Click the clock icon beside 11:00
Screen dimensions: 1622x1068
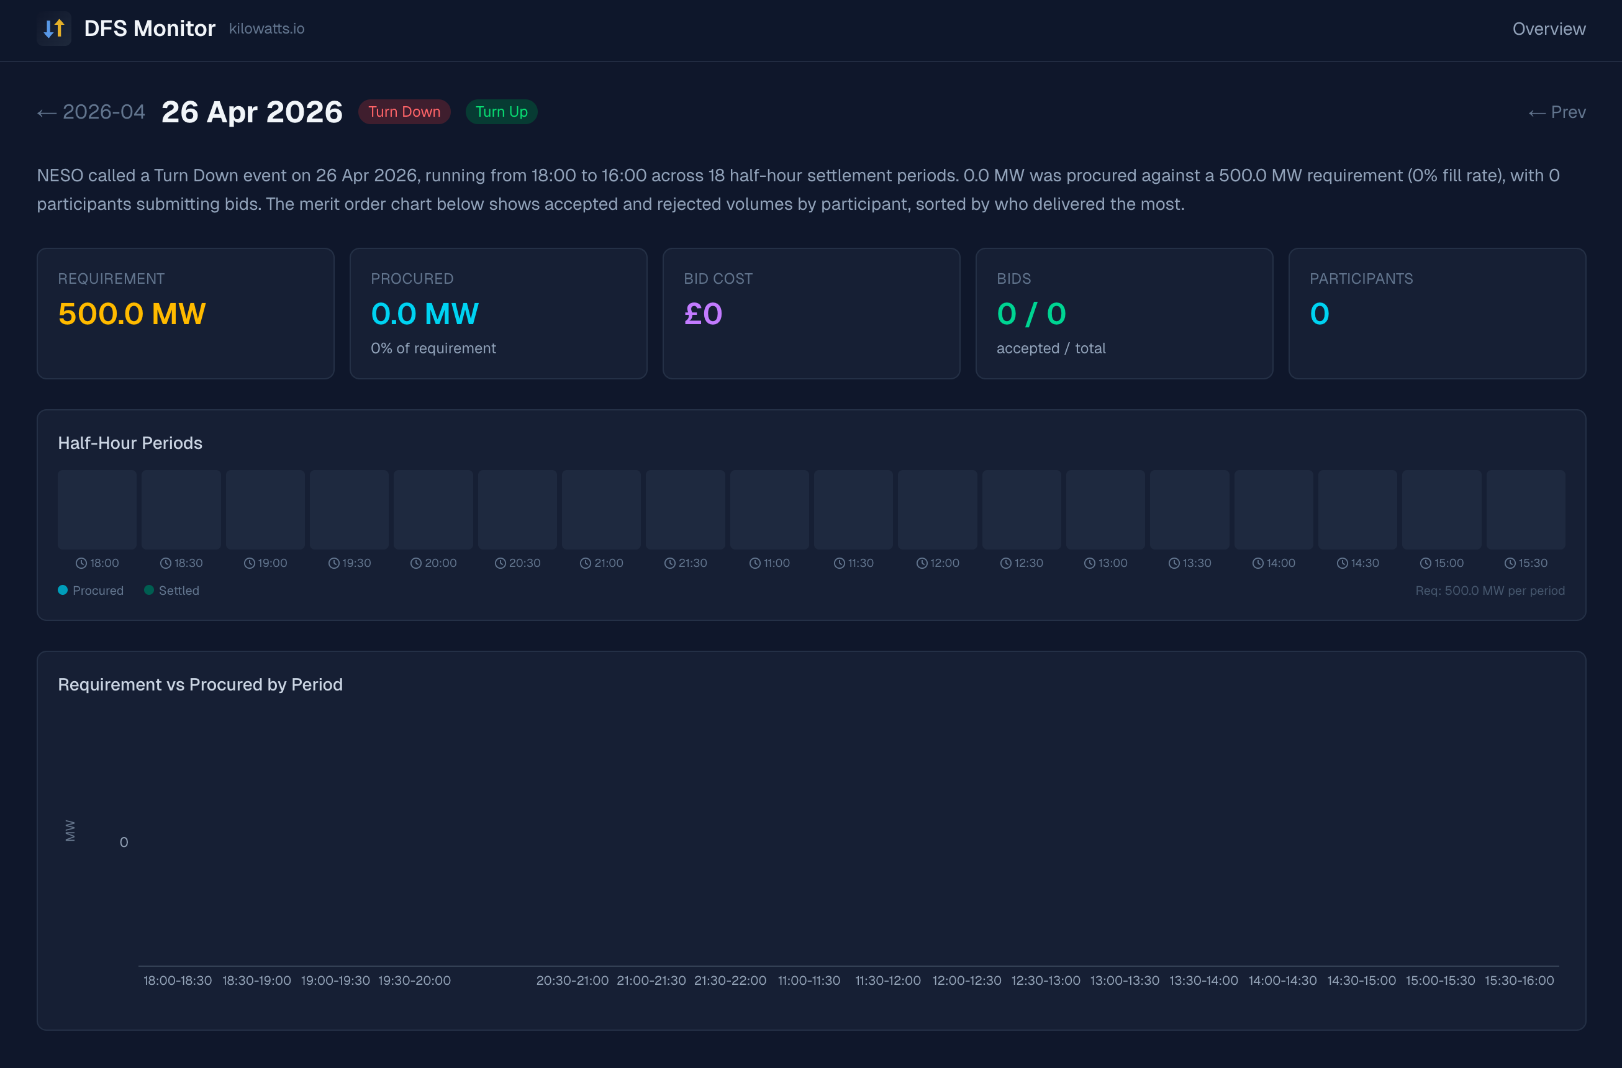coord(754,563)
